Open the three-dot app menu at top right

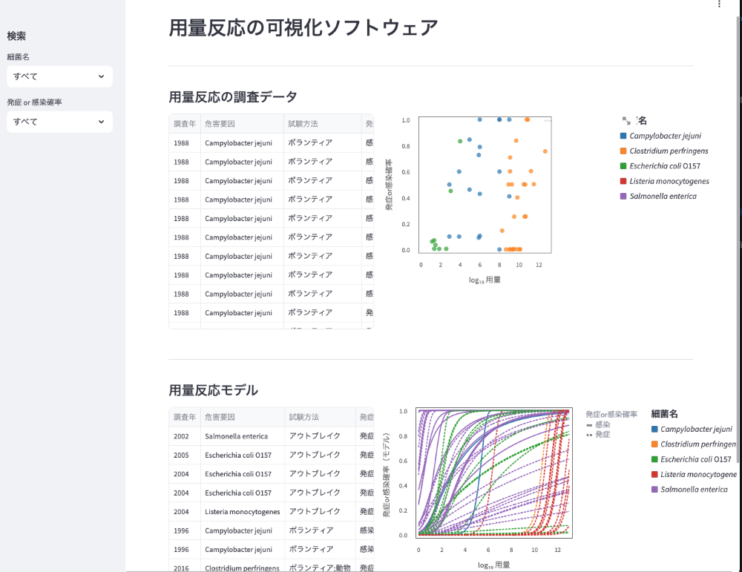point(718,4)
